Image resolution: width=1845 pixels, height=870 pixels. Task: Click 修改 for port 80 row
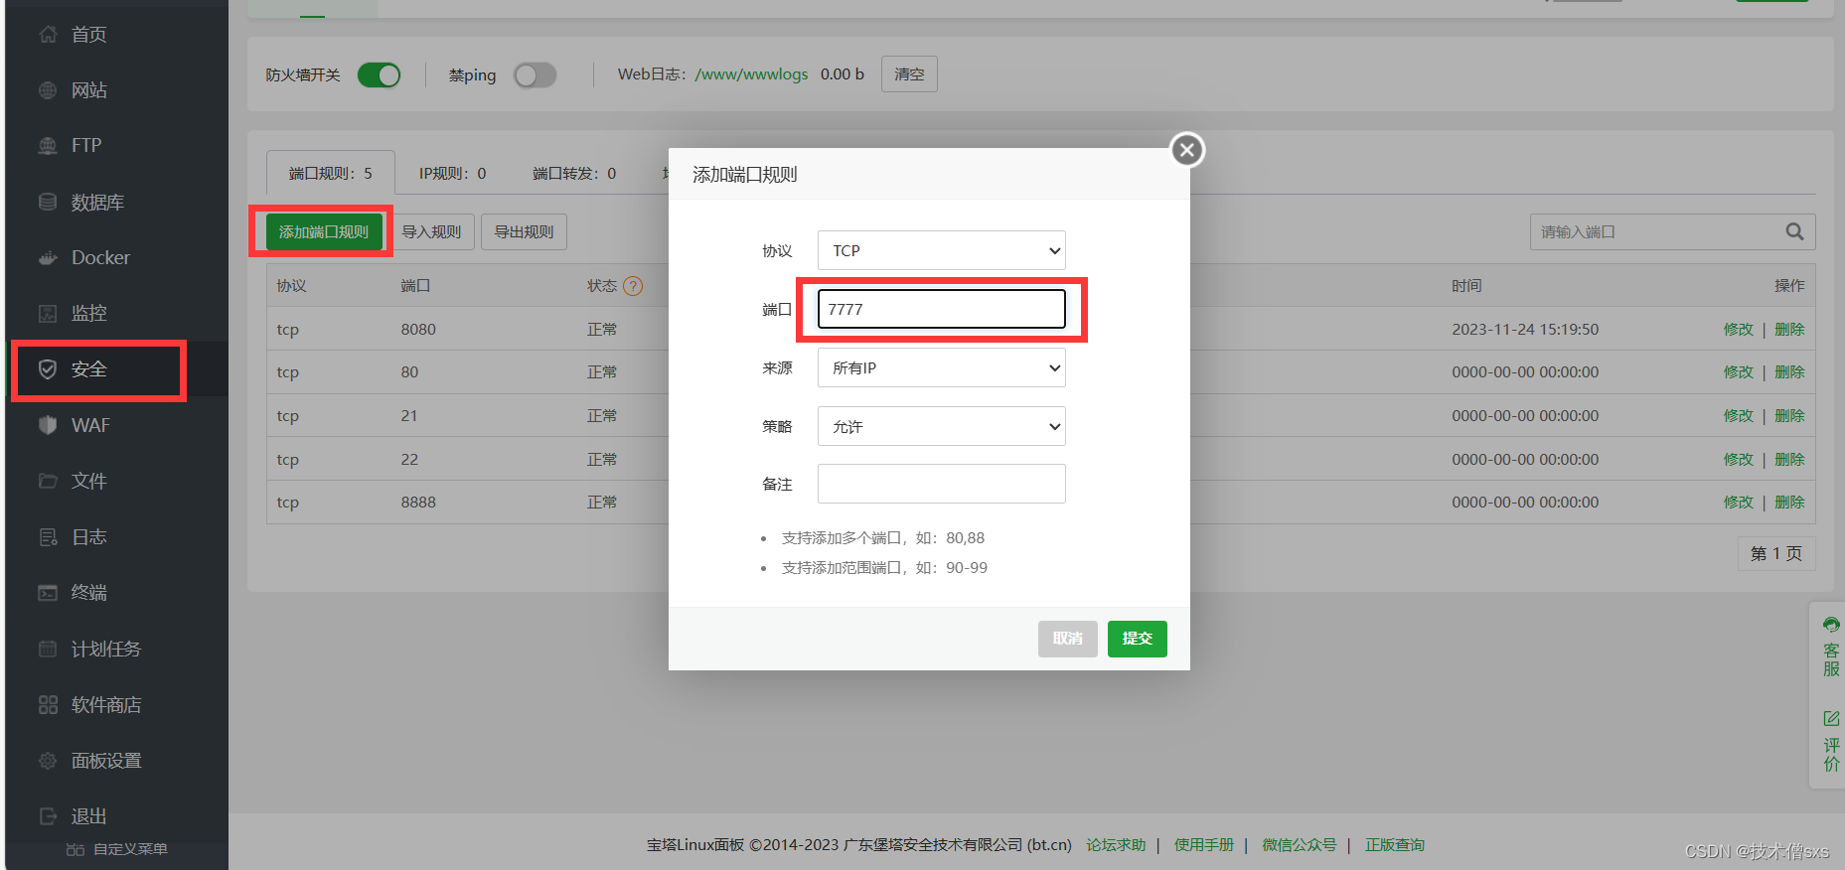click(x=1739, y=371)
